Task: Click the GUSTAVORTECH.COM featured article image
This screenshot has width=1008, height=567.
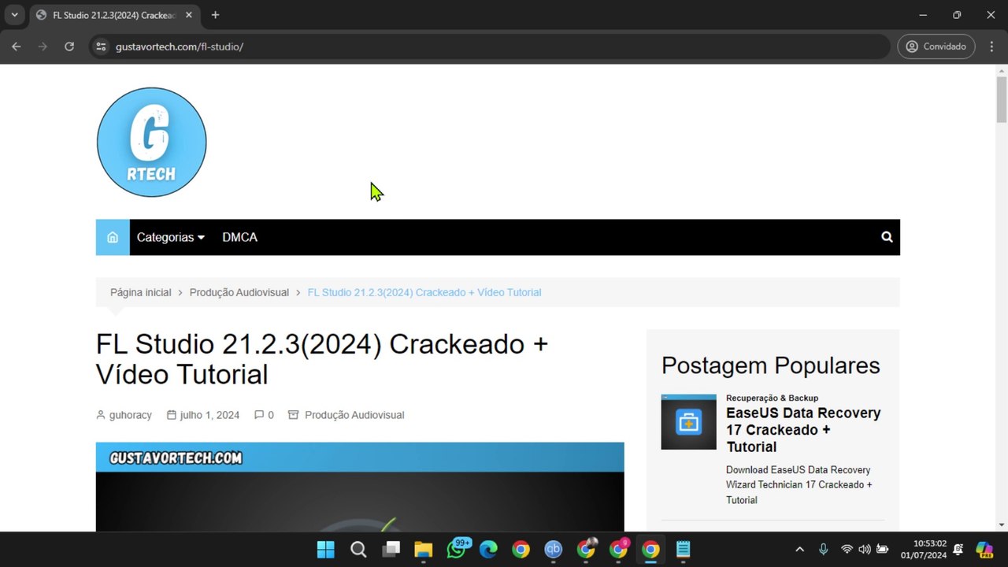Action: point(360,487)
